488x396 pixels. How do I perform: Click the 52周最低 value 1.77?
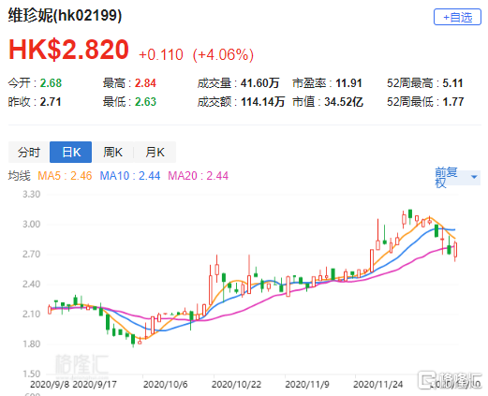coord(453,102)
